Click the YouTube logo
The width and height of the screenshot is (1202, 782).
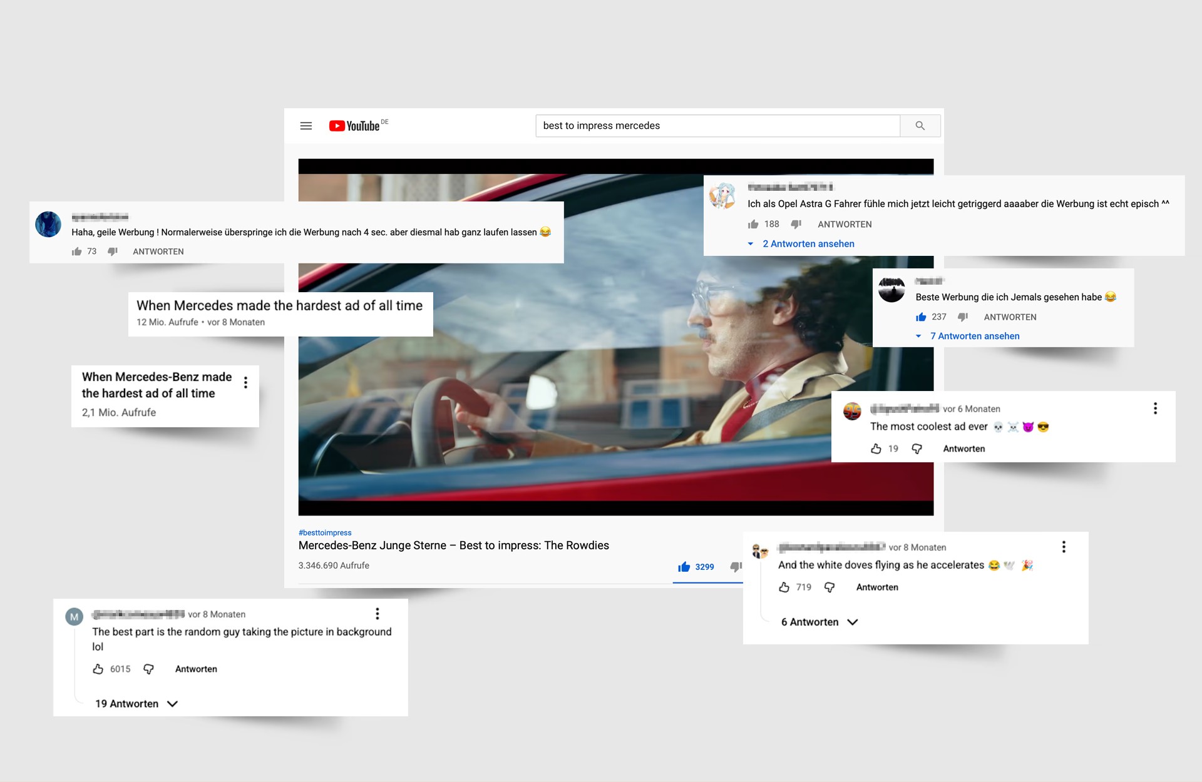(x=355, y=126)
